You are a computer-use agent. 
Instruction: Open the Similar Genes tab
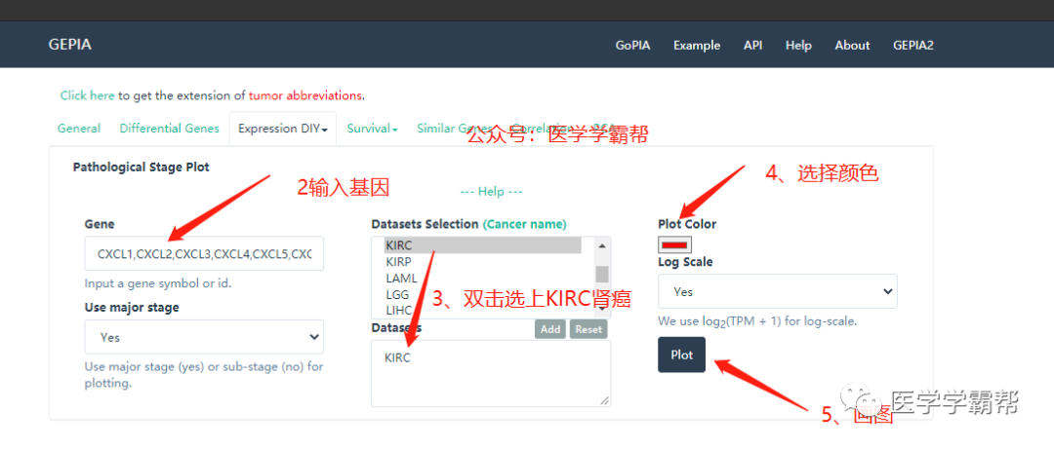click(455, 129)
